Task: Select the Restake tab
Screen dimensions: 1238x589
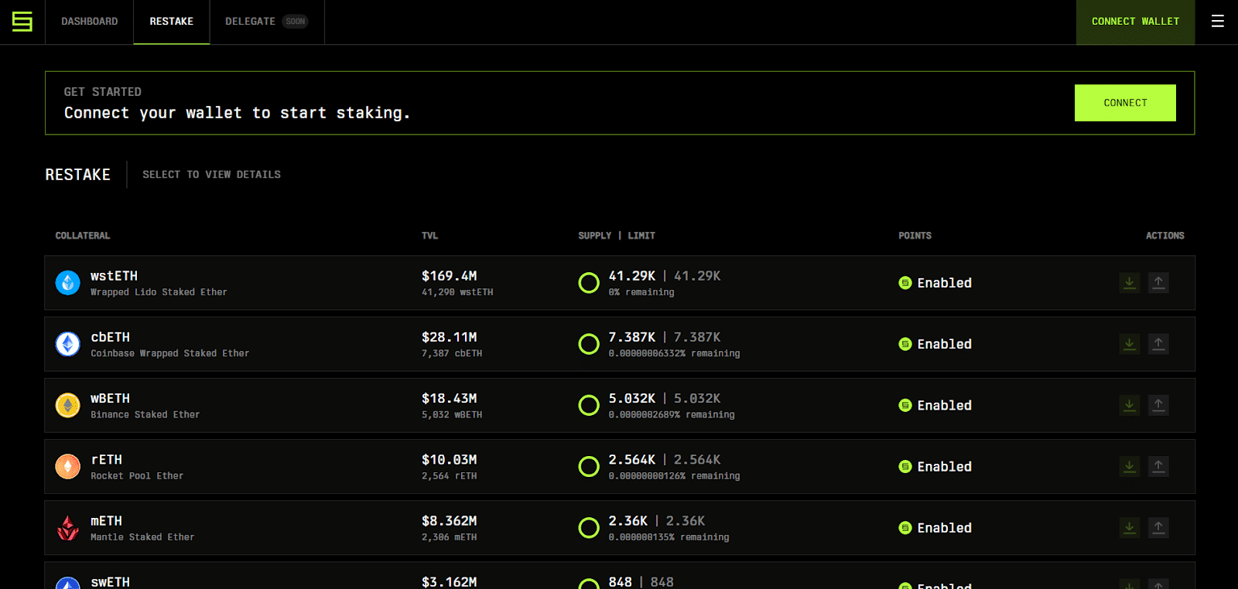Action: pyautogui.click(x=172, y=22)
